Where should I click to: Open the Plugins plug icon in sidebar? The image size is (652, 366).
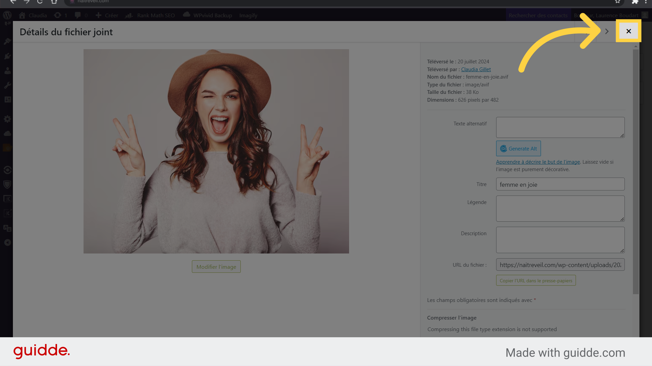coord(7,56)
